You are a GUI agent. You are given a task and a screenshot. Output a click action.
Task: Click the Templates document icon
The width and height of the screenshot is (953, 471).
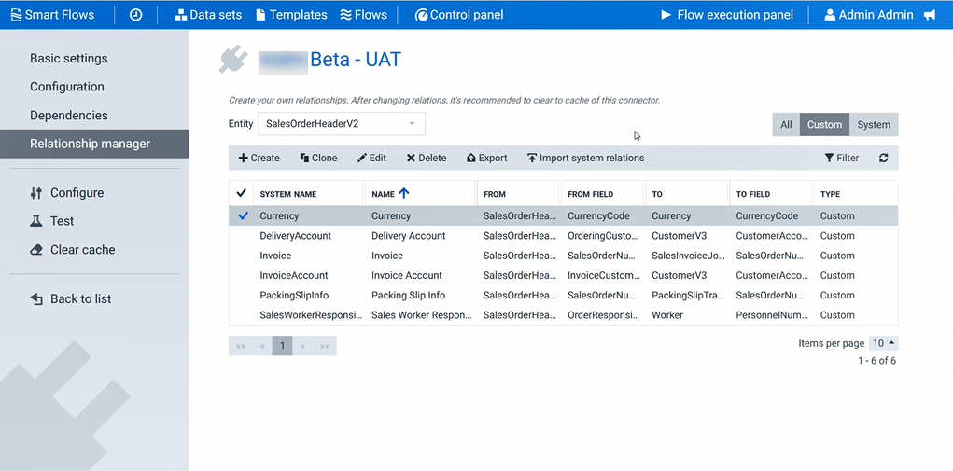(260, 15)
